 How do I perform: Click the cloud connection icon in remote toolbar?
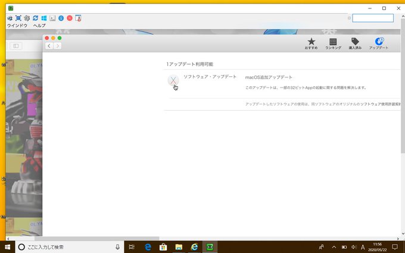click(x=10, y=18)
